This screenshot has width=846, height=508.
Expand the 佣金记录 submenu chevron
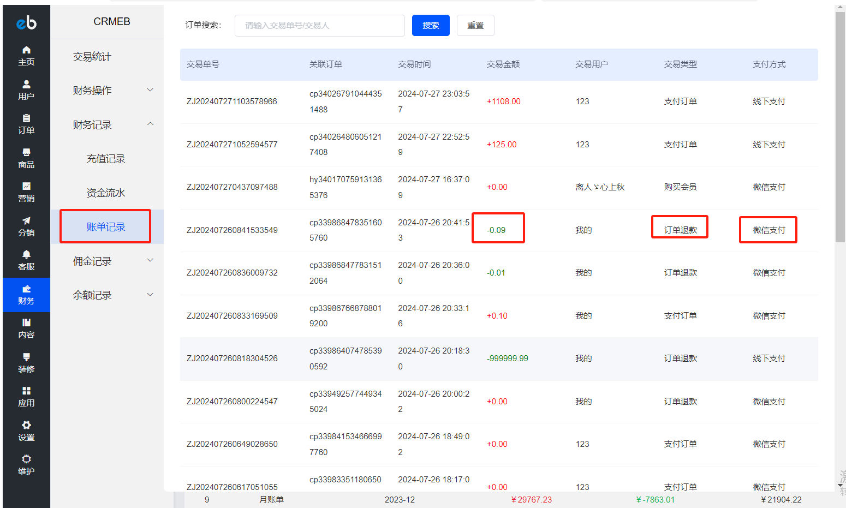click(x=150, y=261)
